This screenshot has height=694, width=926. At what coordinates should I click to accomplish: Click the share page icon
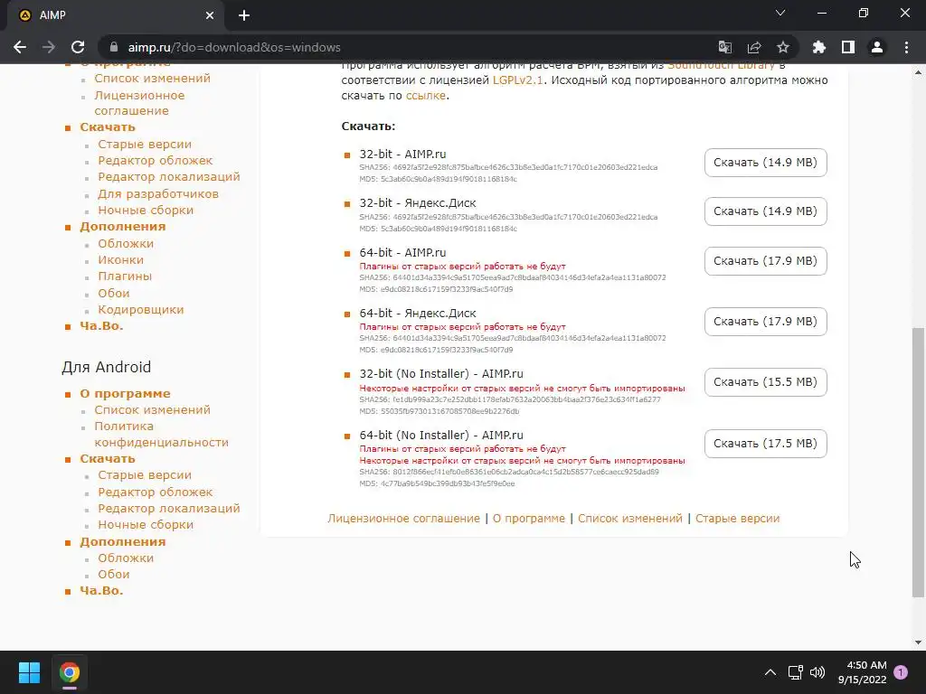point(754,47)
